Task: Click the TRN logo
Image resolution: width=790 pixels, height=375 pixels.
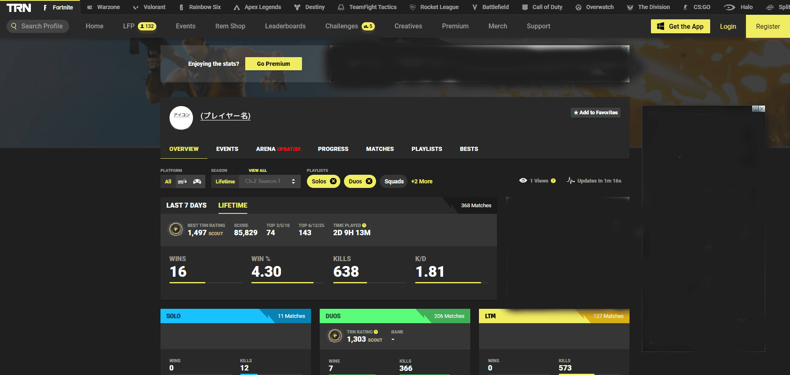Action: (19, 7)
